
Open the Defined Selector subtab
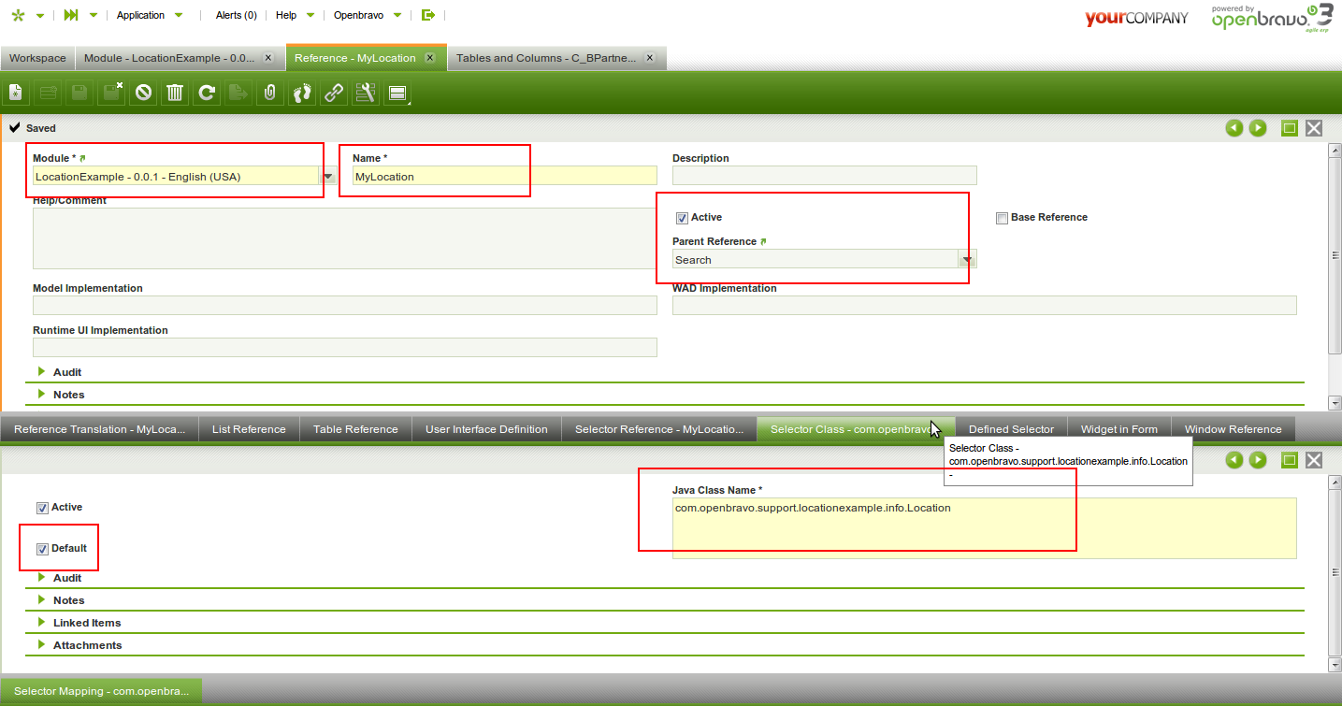1010,429
